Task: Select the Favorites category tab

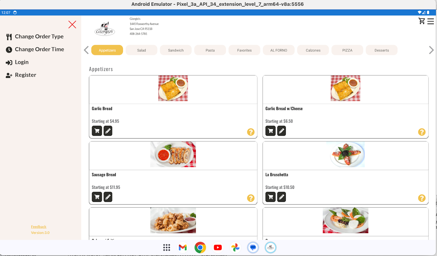Action: (244, 50)
